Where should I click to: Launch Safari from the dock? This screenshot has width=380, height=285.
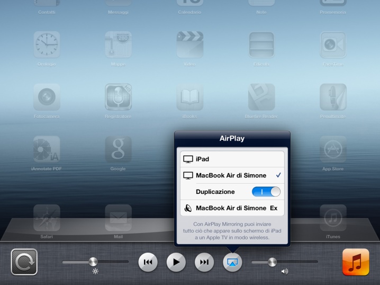[47, 218]
